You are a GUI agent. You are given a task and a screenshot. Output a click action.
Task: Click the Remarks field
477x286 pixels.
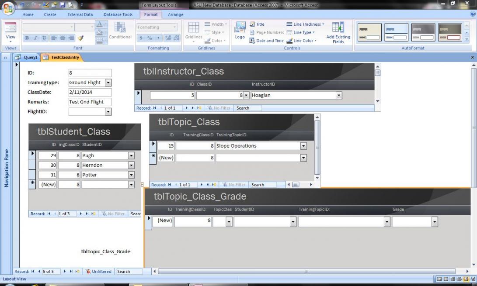pos(90,102)
